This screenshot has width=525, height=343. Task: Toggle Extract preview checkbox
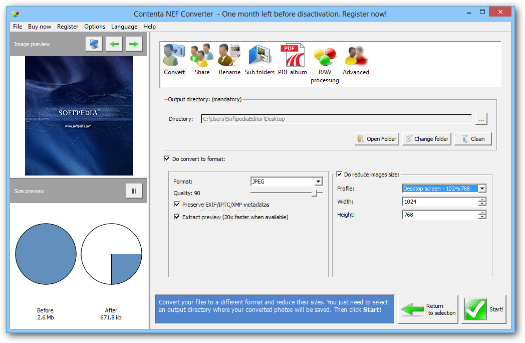177,217
